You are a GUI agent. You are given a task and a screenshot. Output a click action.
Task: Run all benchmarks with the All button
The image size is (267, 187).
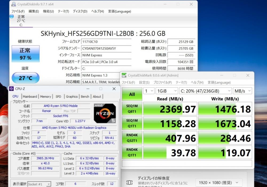click(x=132, y=94)
